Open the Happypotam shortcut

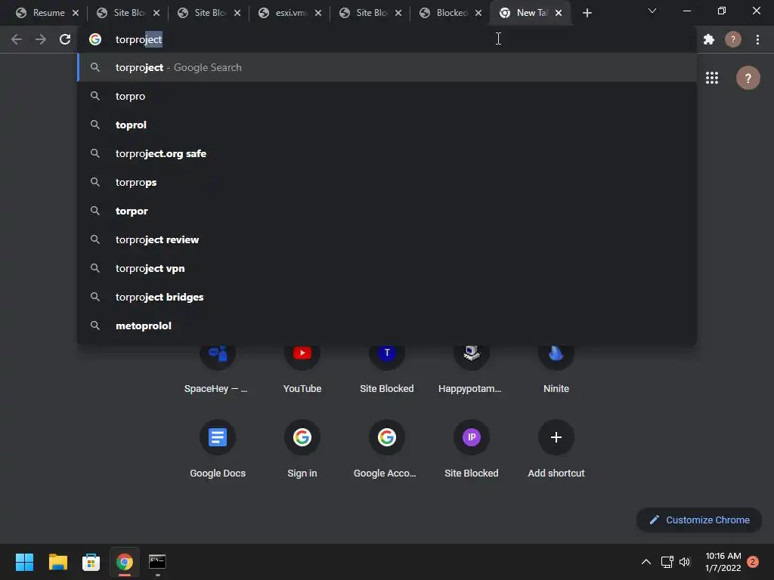pos(472,367)
